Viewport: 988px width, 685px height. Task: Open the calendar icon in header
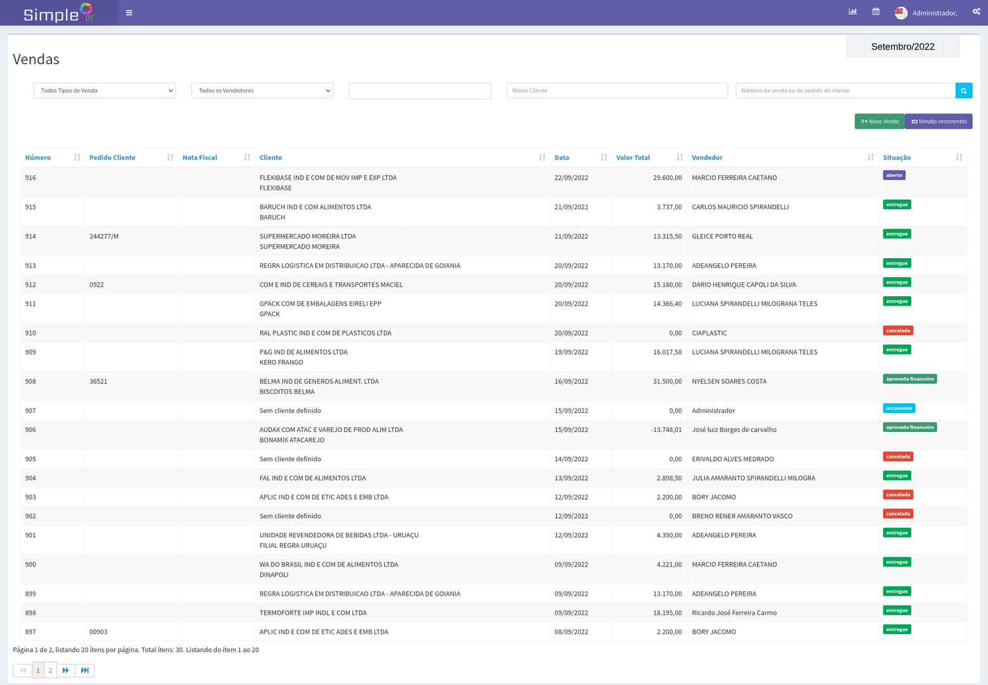pos(876,11)
